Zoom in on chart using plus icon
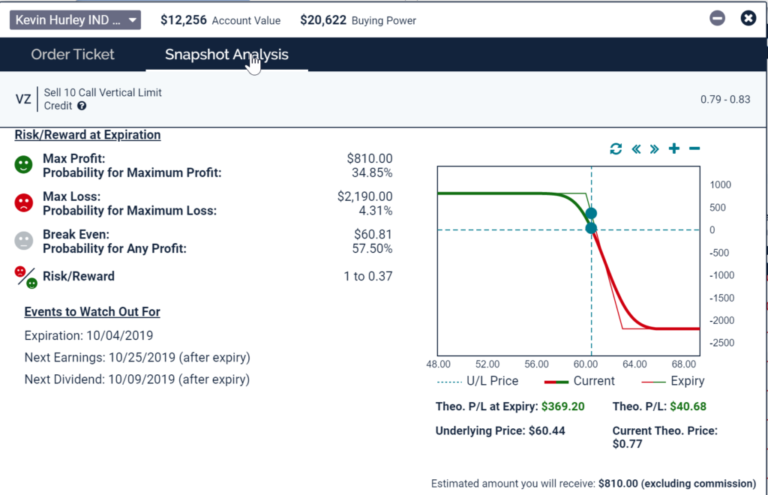 pyautogui.click(x=674, y=148)
